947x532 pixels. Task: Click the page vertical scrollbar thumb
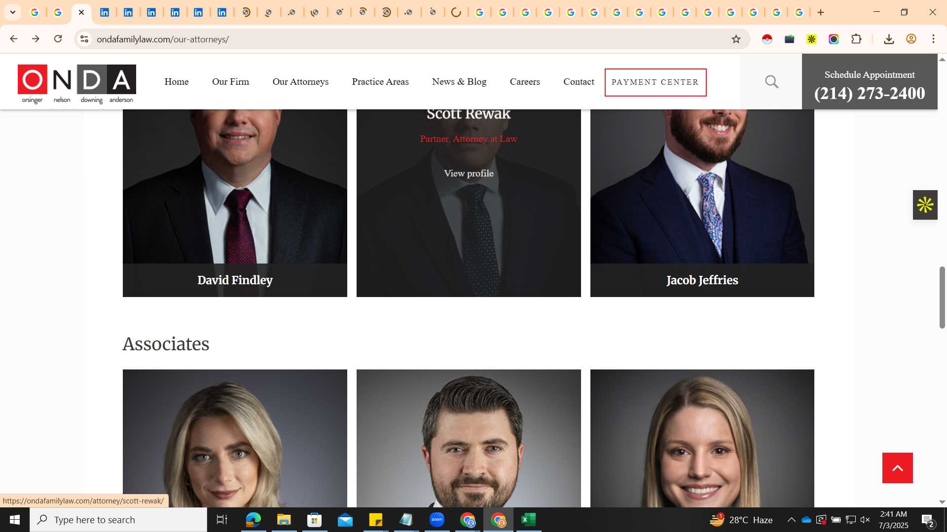point(942,298)
